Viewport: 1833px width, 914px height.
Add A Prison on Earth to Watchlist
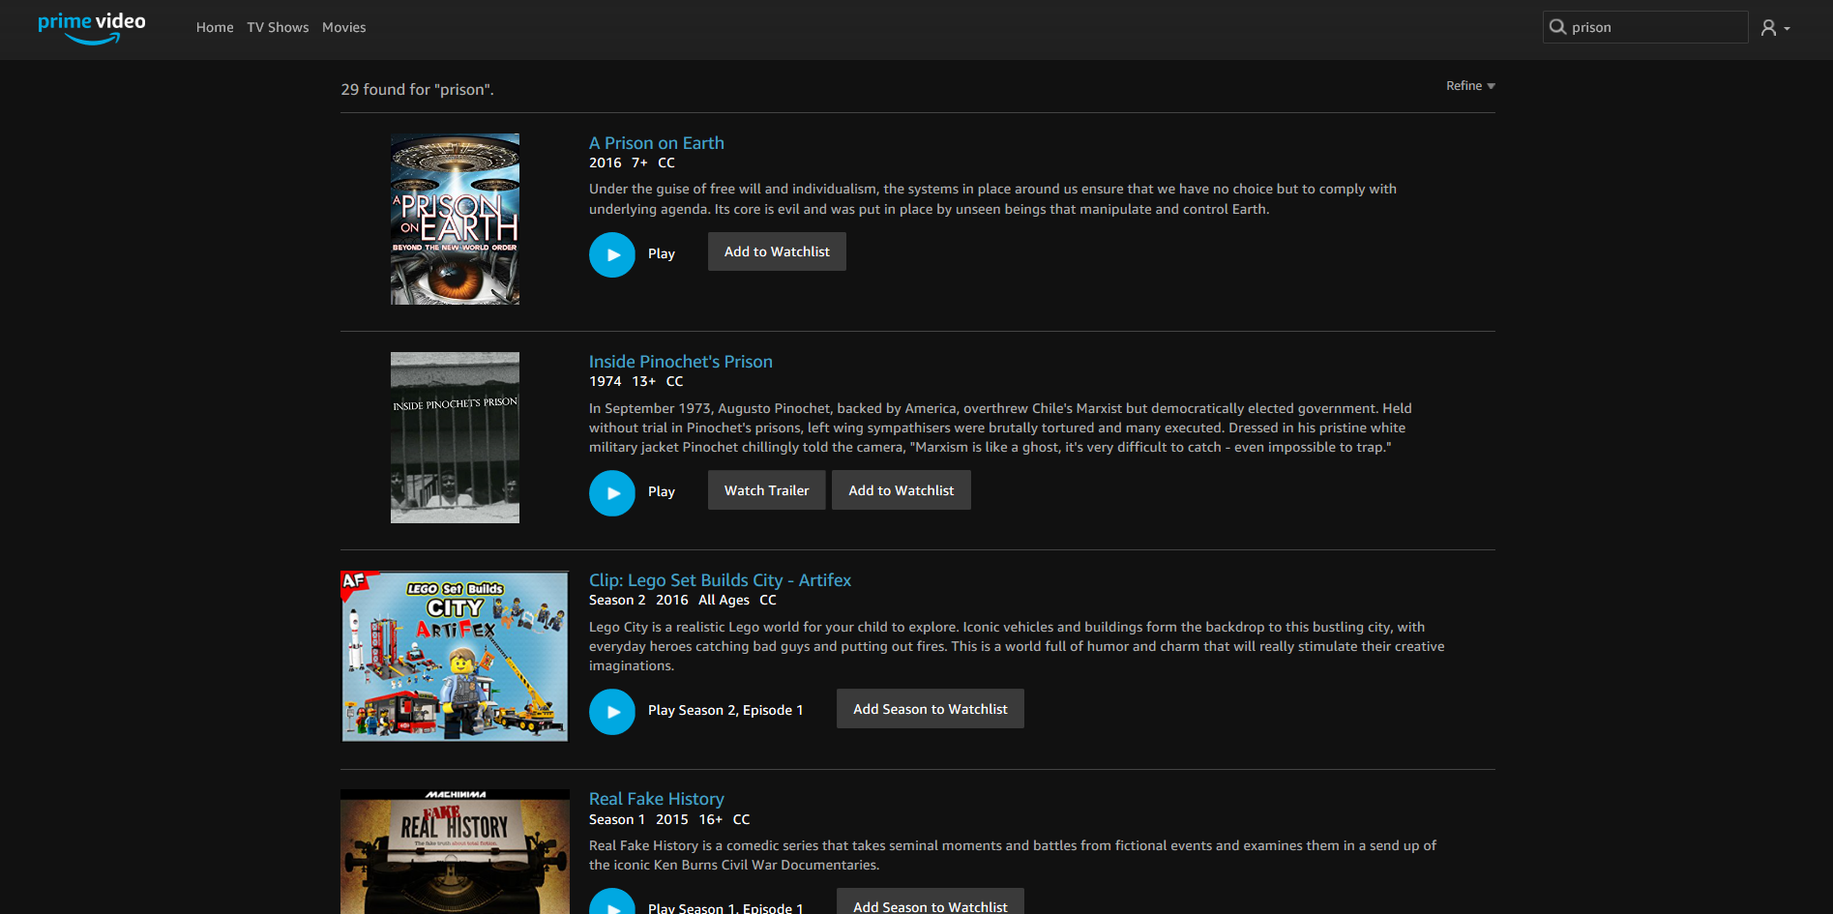(777, 251)
